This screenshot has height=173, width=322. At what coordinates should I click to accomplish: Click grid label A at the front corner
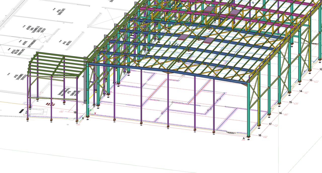click(244, 138)
